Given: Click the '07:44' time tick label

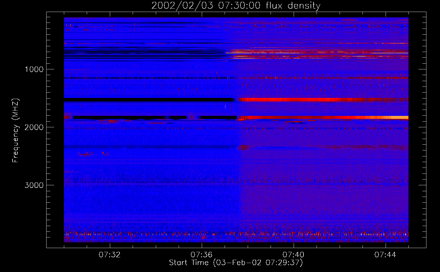Looking at the screenshot, I should tap(385, 255).
